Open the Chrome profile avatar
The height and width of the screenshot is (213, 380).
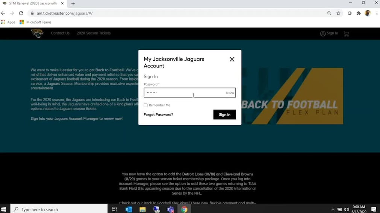(368, 13)
